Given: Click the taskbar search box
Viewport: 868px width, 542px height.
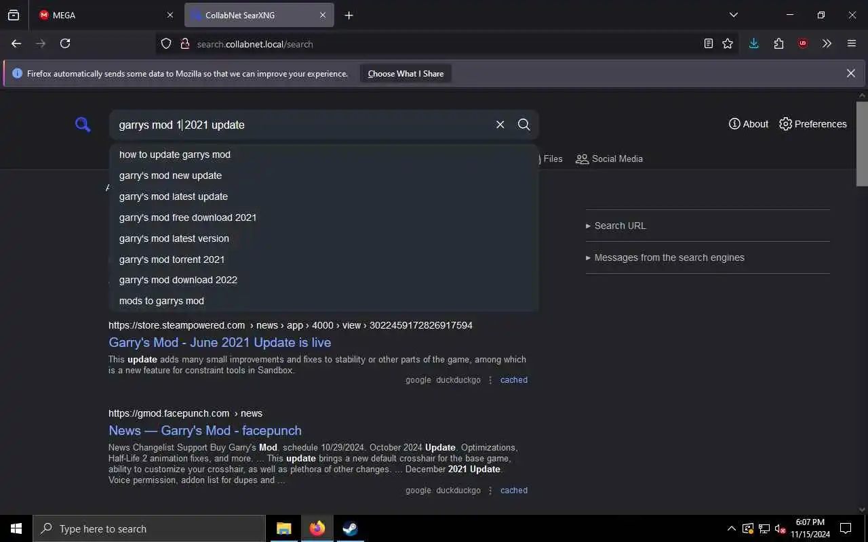Looking at the screenshot, I should 149,528.
